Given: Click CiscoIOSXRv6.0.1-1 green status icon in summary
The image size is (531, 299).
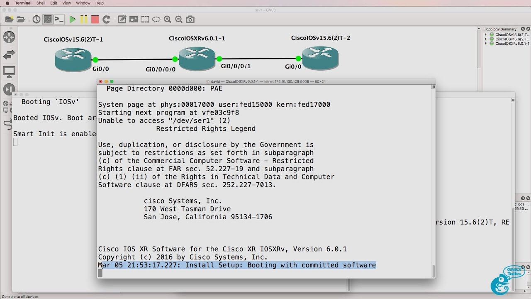Looking at the screenshot, I should 492,43.
